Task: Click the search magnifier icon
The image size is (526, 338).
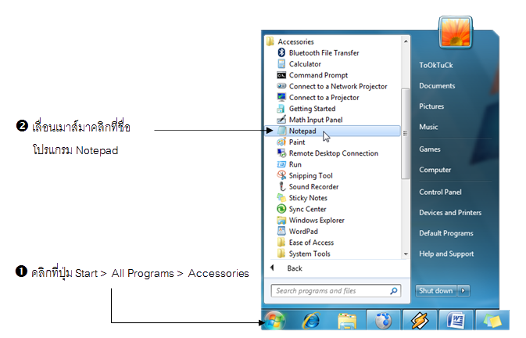Action: coord(394,291)
